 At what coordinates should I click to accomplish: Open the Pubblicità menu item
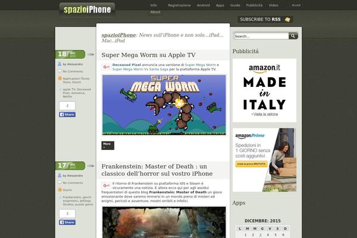tap(254, 5)
